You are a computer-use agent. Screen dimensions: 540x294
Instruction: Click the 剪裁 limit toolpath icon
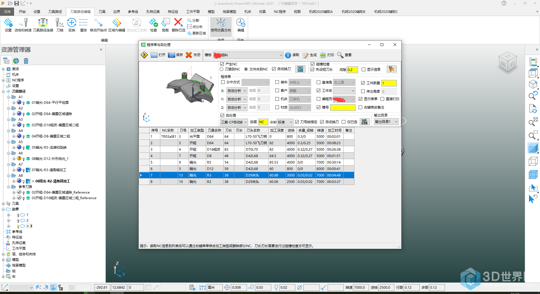[165, 25]
